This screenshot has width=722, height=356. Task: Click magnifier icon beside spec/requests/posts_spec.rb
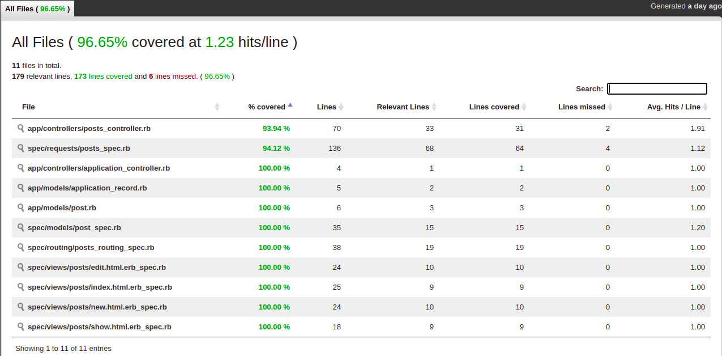(x=21, y=148)
